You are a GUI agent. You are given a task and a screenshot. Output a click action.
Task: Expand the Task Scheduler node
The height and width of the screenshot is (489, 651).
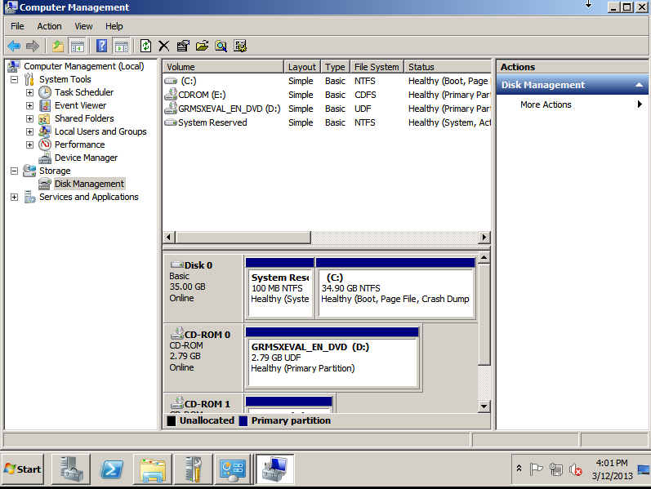tap(30, 92)
